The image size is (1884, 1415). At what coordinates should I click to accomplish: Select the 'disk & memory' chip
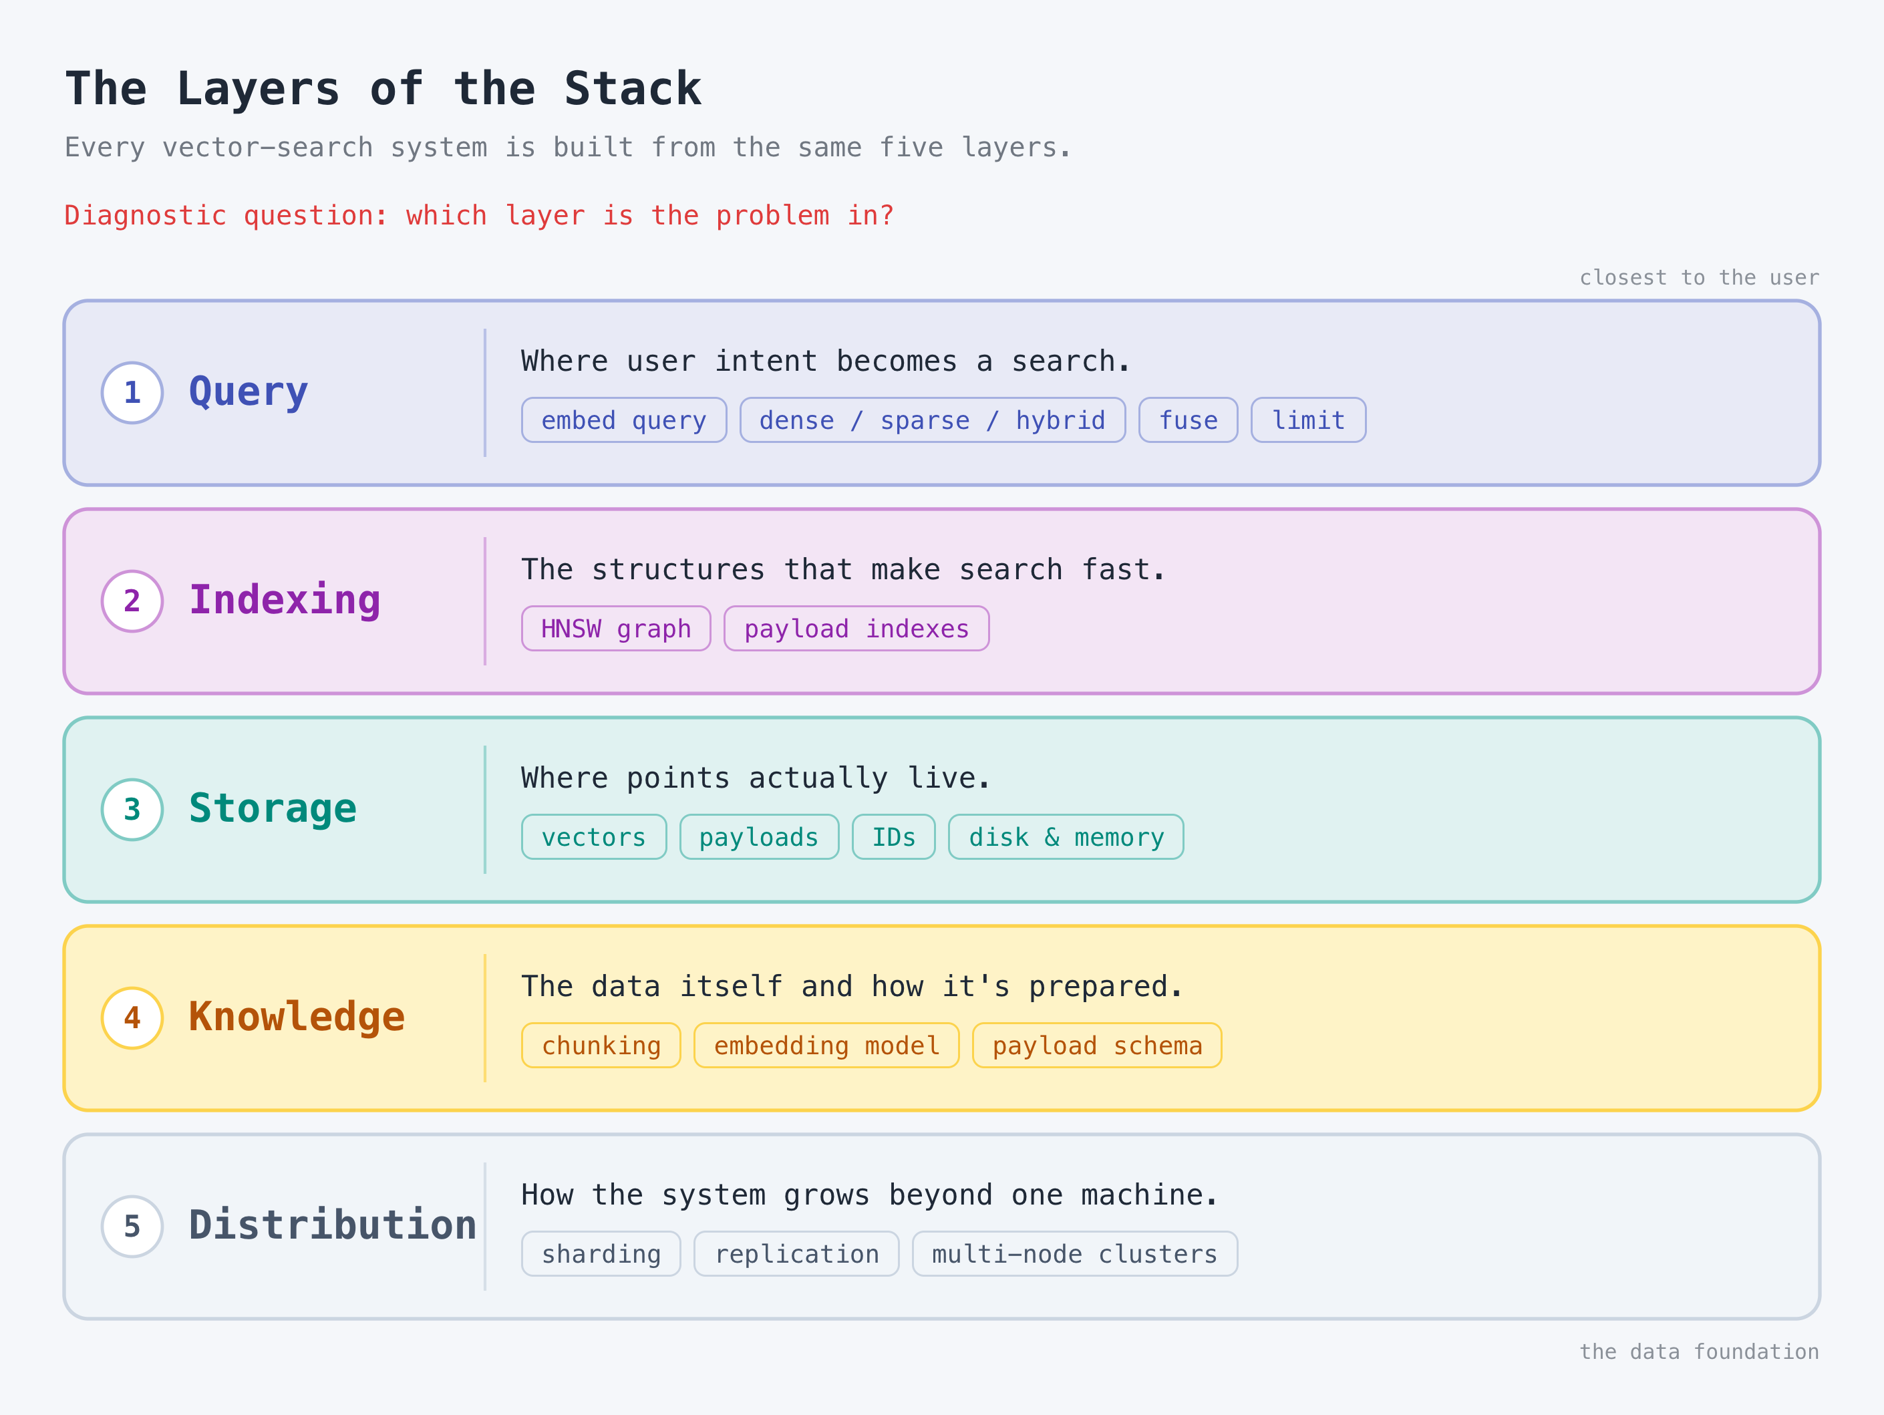[x=1066, y=836]
